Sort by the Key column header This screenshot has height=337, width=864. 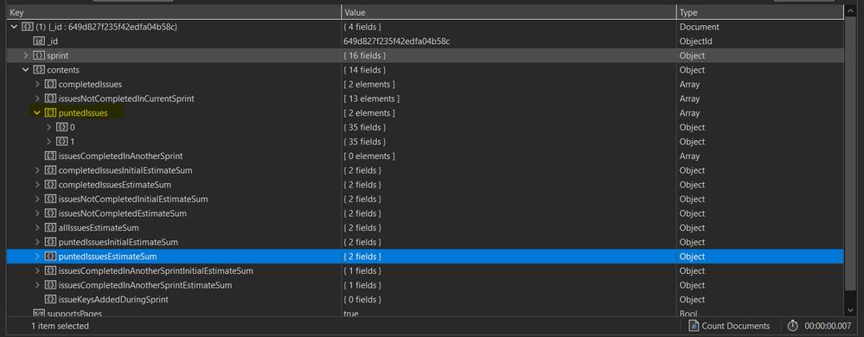tap(174, 12)
